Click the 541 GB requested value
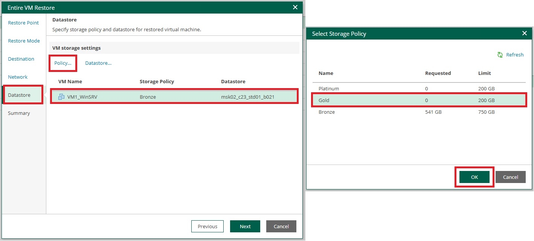 pyautogui.click(x=433, y=112)
